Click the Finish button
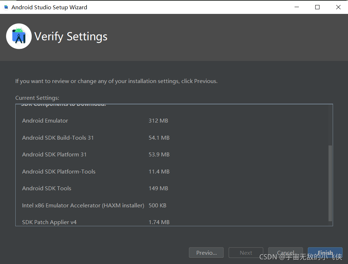Viewport: 348px width, 264px height. click(325, 253)
